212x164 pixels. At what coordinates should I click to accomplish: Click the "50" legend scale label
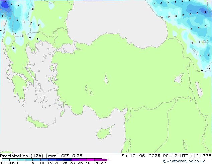103,163
